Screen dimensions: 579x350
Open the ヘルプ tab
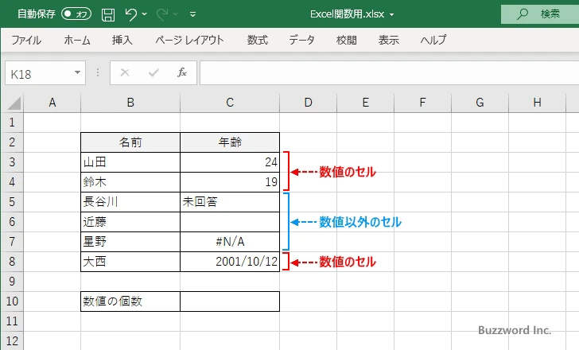point(433,40)
